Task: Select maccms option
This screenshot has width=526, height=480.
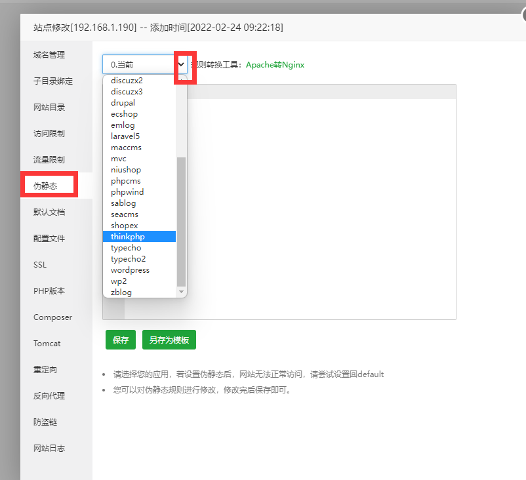Action: pos(139,148)
